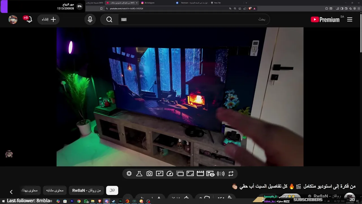Open Premiere Pro from the taskbar
Viewport: 362px width, 204px height.
coord(72,201)
